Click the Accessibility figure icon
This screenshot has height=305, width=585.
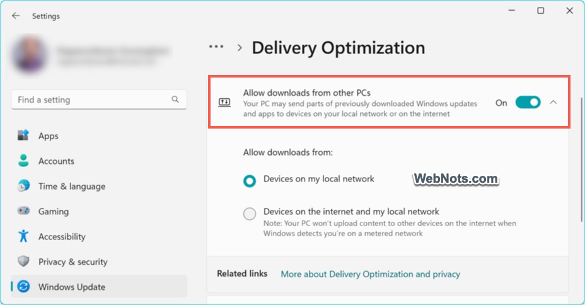[24, 236]
